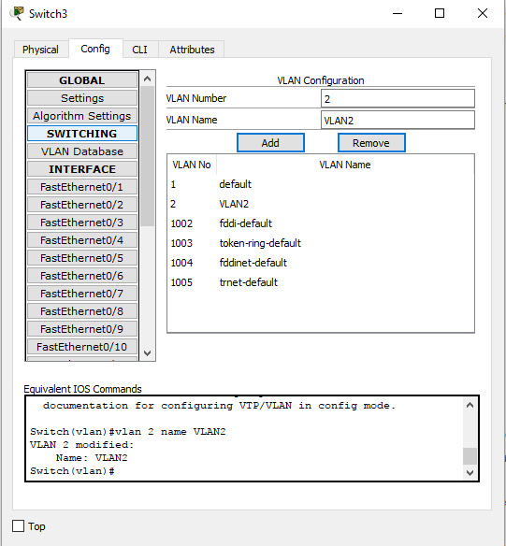Click the 'VLAN 2 modified:' output line
The height and width of the screenshot is (546, 506).
coord(81,445)
